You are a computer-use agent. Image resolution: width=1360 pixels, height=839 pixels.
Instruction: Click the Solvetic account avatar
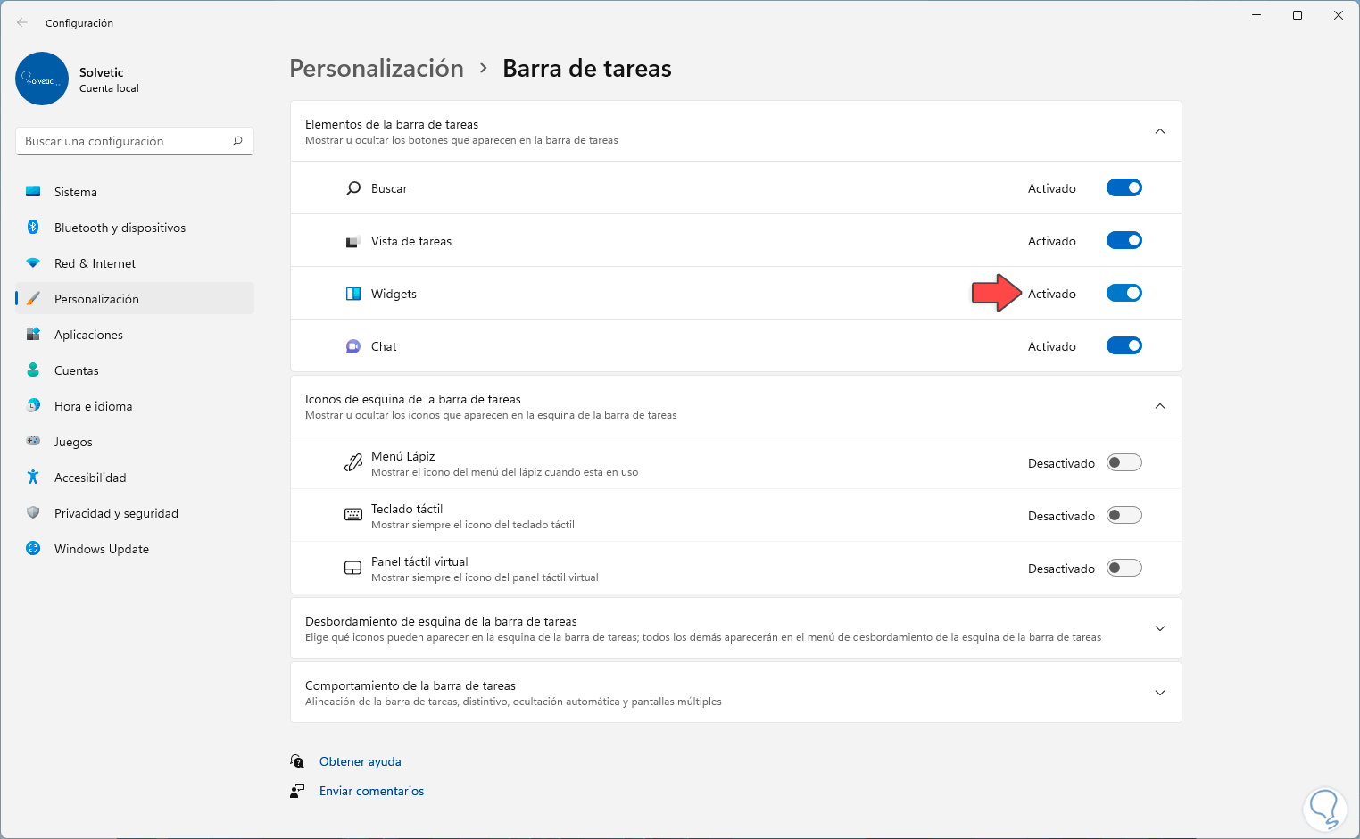(x=42, y=79)
